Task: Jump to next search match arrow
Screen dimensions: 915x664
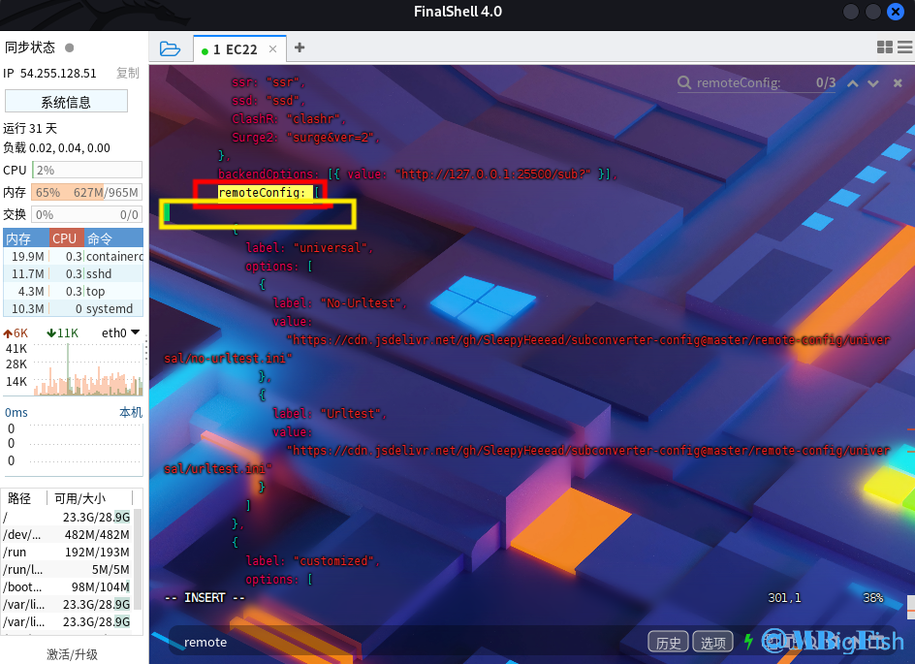Action: point(873,83)
